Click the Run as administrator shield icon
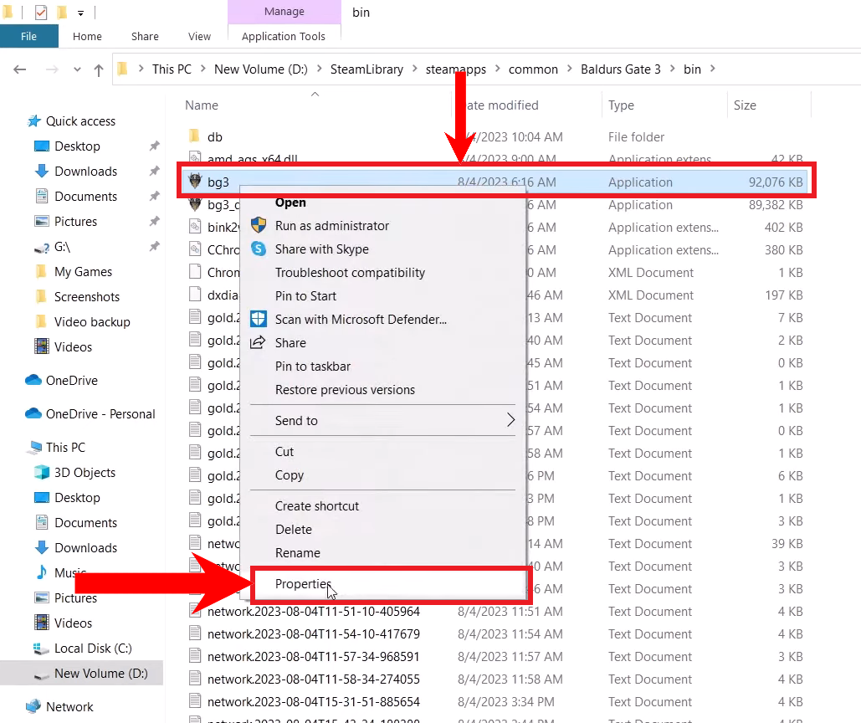861x723 pixels. point(259,226)
